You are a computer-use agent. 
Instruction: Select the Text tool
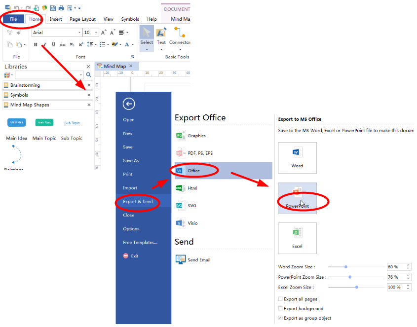(161, 38)
